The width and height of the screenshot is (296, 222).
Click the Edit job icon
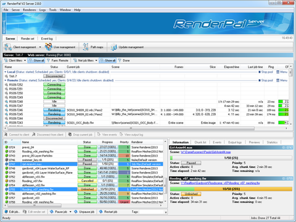(6, 212)
